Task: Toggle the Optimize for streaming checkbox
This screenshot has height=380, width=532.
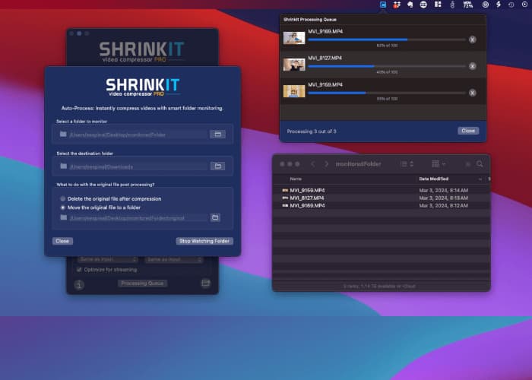Action: click(x=79, y=269)
